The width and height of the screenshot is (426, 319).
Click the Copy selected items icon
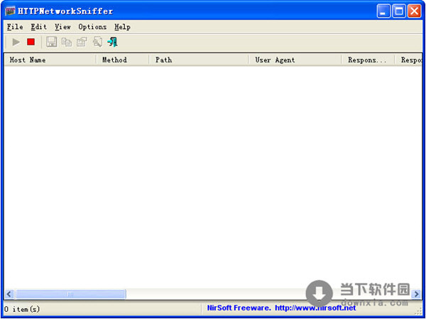pos(67,42)
